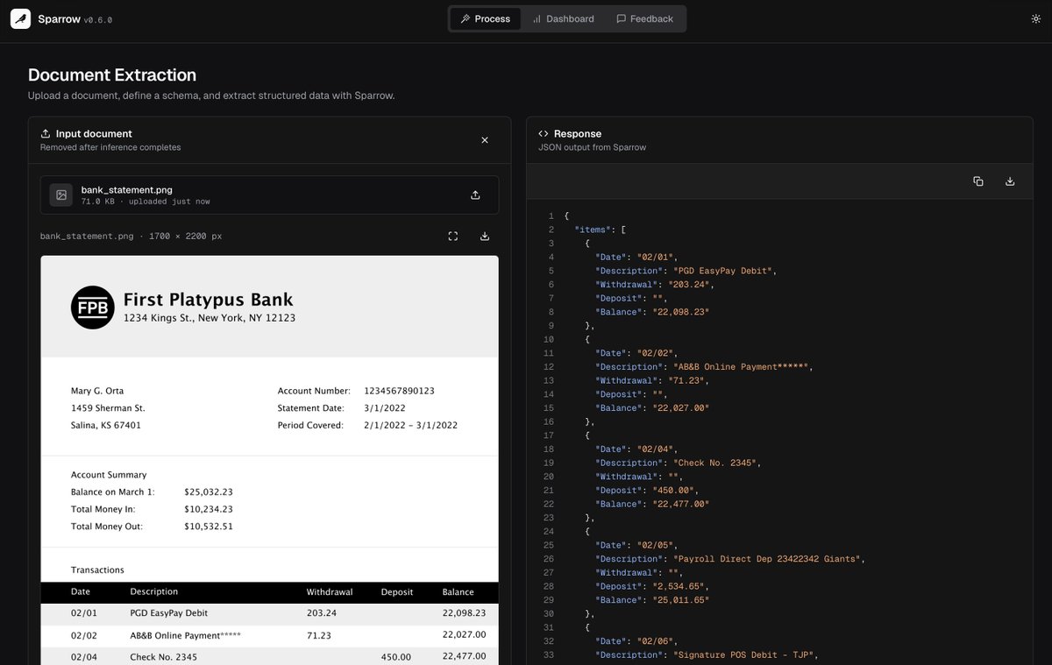Select the Process tab
Viewport: 1052px width, 665px height.
pyautogui.click(x=486, y=18)
